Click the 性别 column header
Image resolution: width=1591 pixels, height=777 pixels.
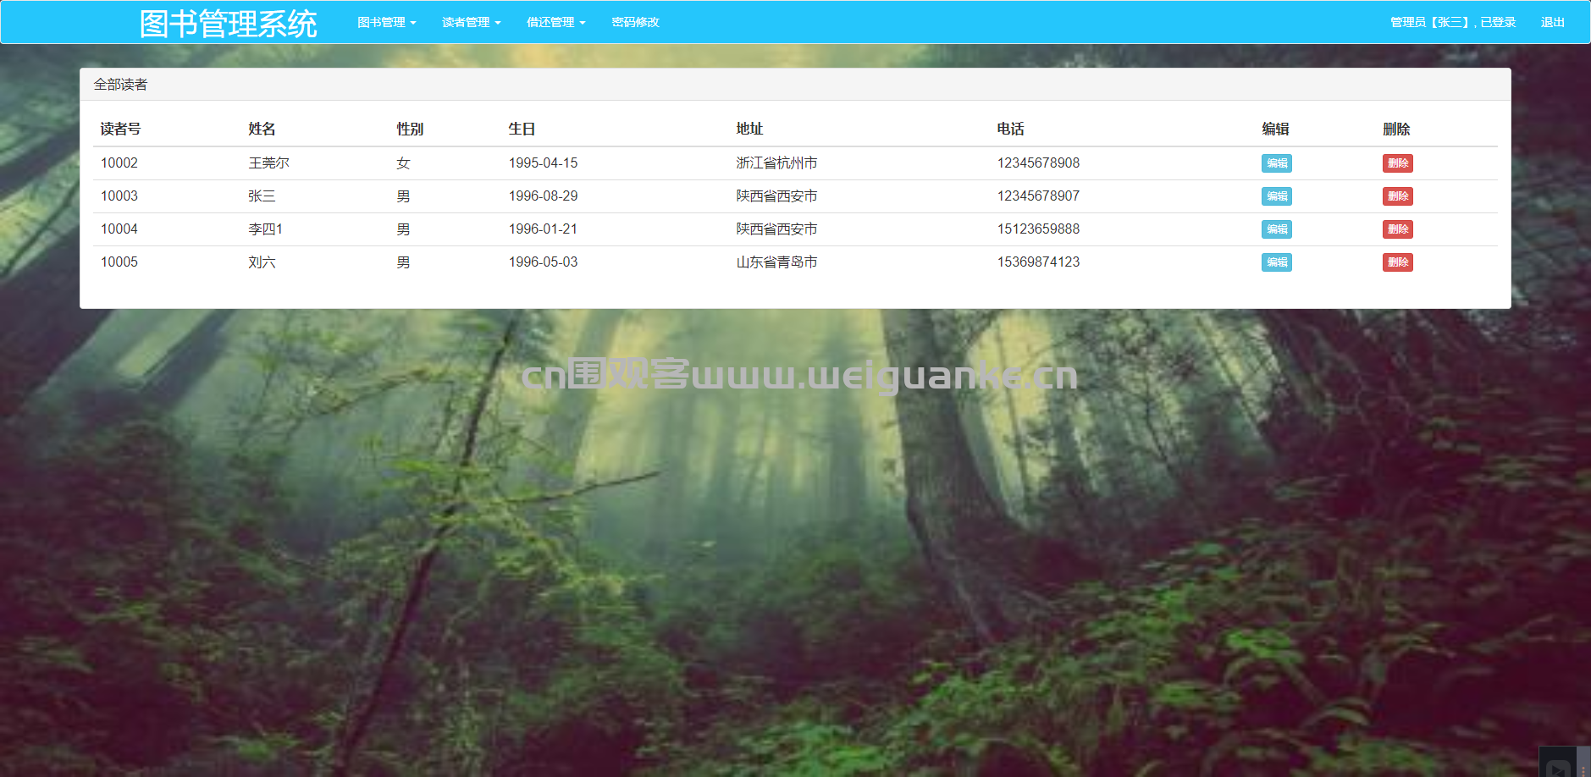pos(410,129)
